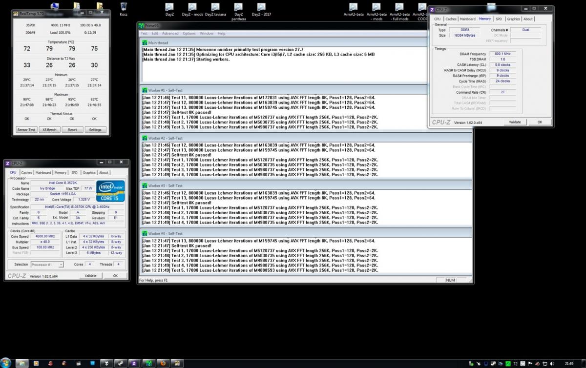Switch to Caches tab in lower CPU-Z window

coord(26,172)
